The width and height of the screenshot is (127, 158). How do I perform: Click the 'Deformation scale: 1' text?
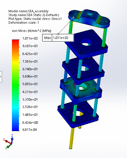(x=24, y=23)
